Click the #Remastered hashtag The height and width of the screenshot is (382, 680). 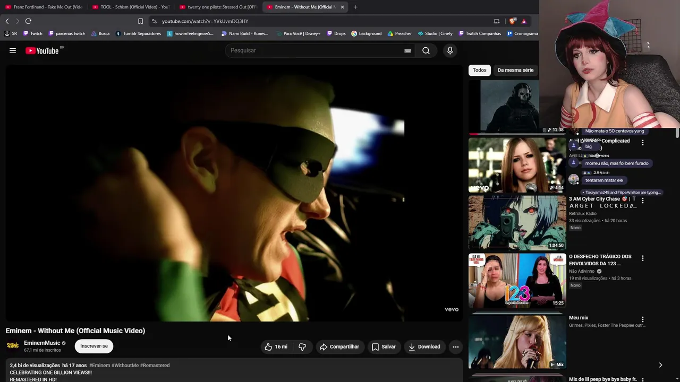click(x=155, y=366)
